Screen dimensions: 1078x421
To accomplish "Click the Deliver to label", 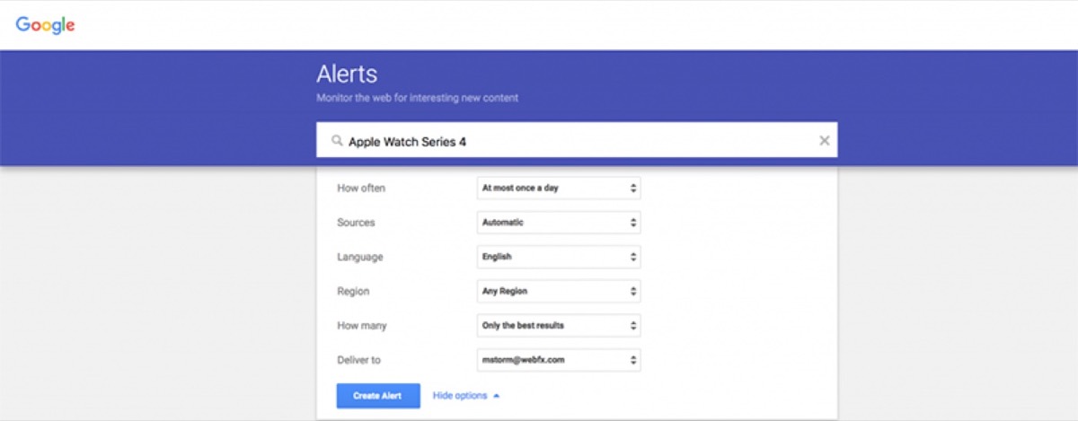I will click(359, 361).
